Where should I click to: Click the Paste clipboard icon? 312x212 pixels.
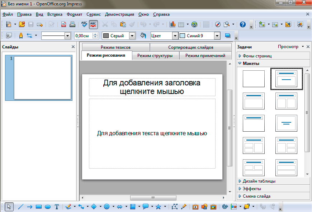[x=123, y=24]
